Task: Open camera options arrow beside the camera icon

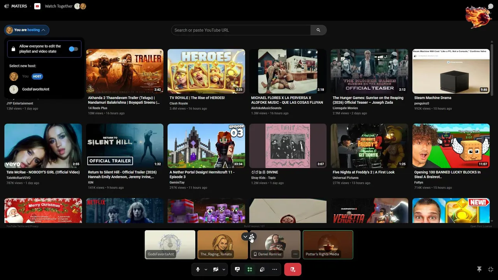Action: click(x=224, y=269)
